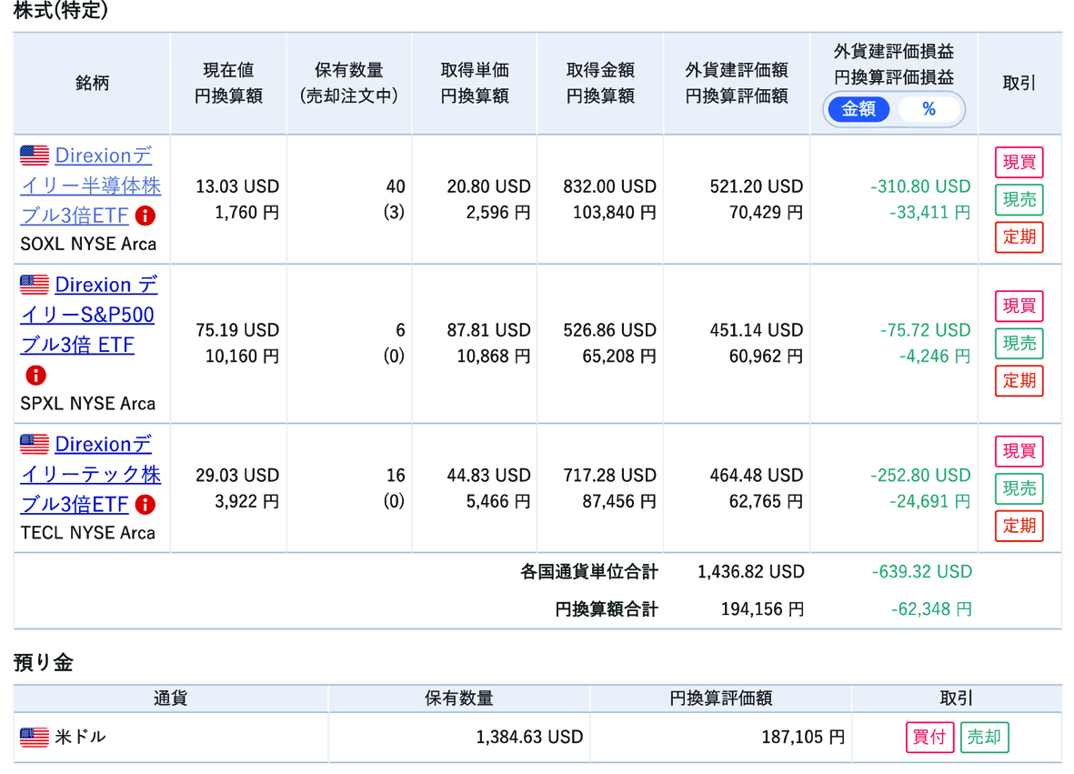Click 現売 button for SPXL

[x=1019, y=343]
